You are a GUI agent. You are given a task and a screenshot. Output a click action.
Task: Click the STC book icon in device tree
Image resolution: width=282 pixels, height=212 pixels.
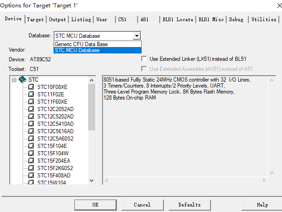click(23, 79)
